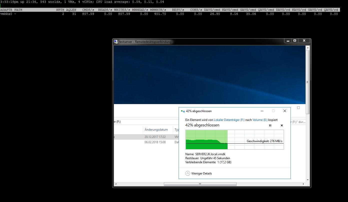Click file name SERVER2.JK.local.vmdk in dialog
The width and height of the screenshot is (348, 202).
(x=210, y=154)
